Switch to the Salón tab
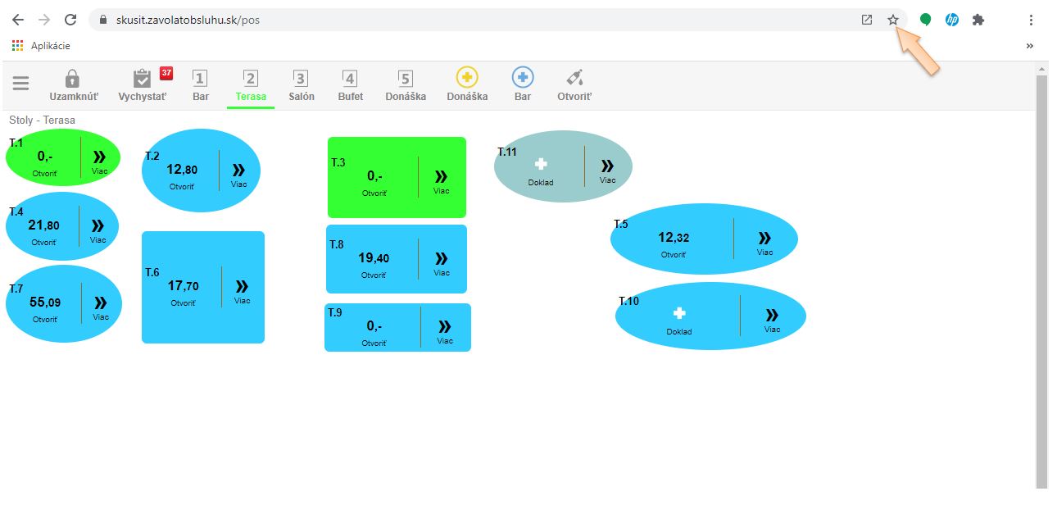The image size is (1057, 505). pyautogui.click(x=301, y=85)
